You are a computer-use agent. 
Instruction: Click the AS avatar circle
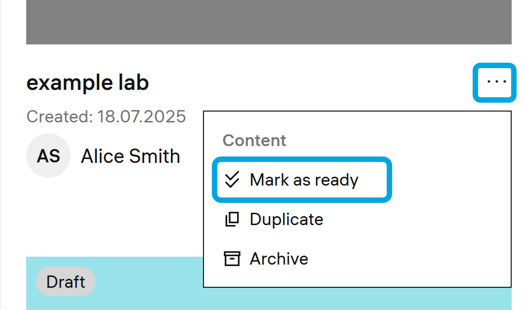click(48, 156)
